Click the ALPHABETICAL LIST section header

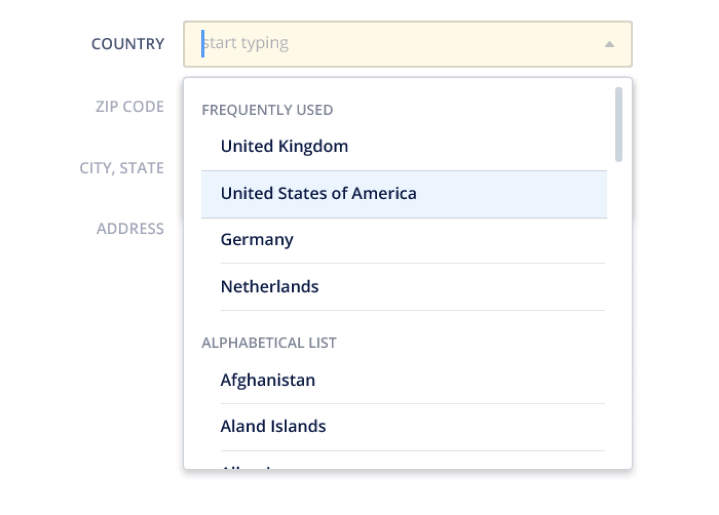tap(269, 343)
